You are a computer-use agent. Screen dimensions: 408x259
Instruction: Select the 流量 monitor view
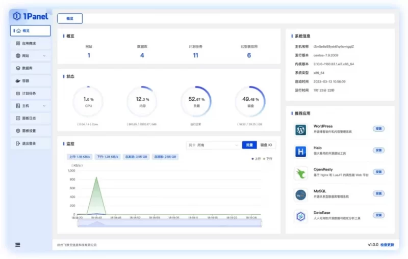coord(249,145)
